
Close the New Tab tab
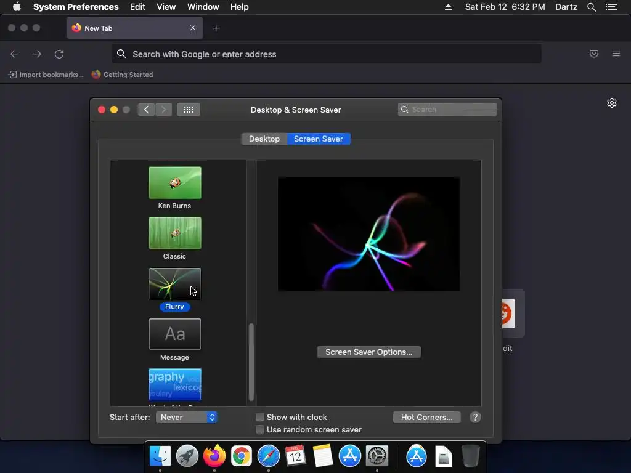click(x=193, y=28)
